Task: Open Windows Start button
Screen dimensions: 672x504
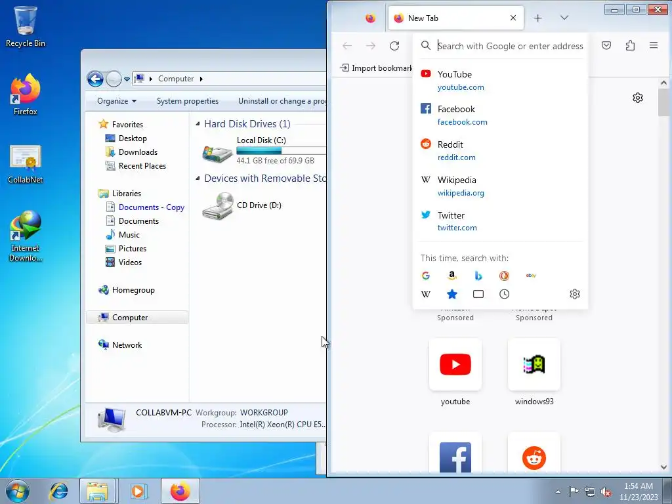Action: click(x=18, y=491)
